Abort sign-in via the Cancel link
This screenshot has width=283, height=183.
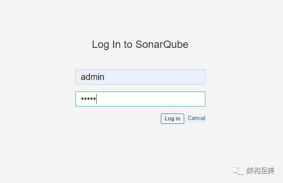(x=196, y=118)
